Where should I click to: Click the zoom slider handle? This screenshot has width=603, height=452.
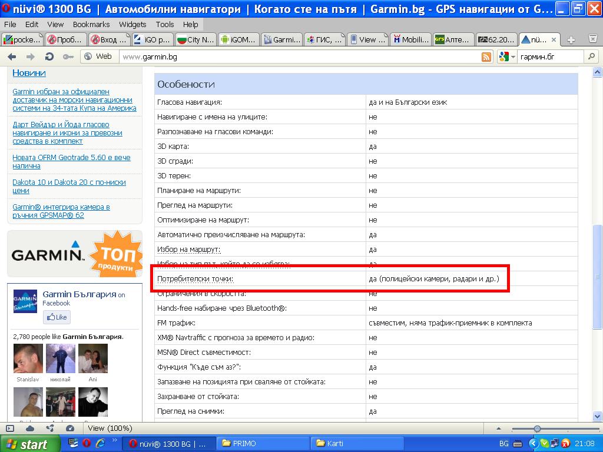point(537,428)
